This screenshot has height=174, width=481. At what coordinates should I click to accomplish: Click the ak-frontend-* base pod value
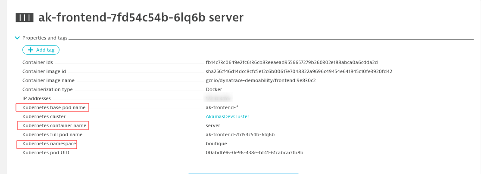[x=222, y=107]
